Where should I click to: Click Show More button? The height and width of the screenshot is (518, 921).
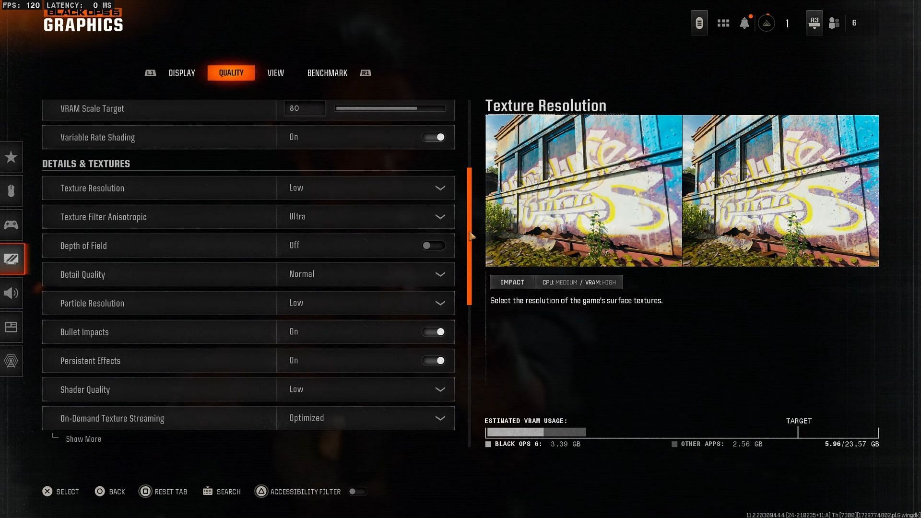tap(83, 439)
